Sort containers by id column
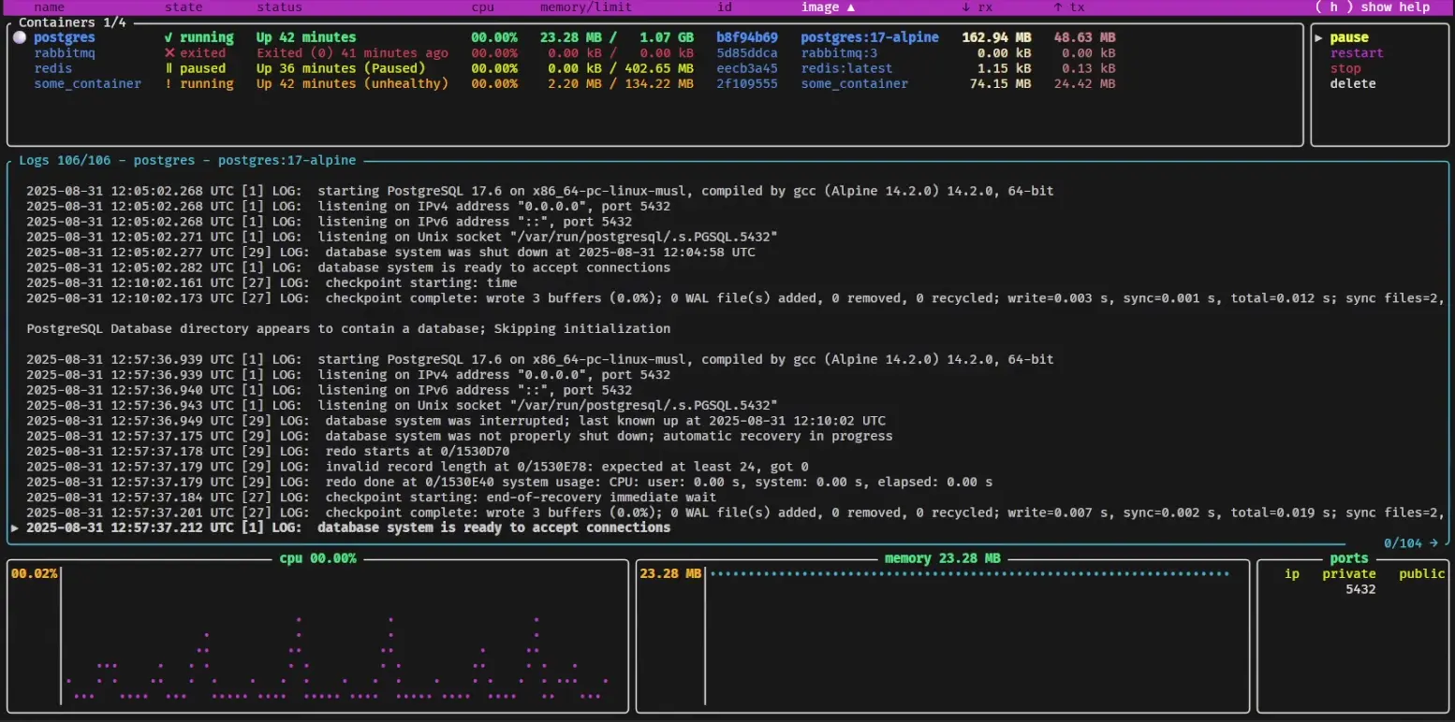The width and height of the screenshot is (1455, 722). 724,7
